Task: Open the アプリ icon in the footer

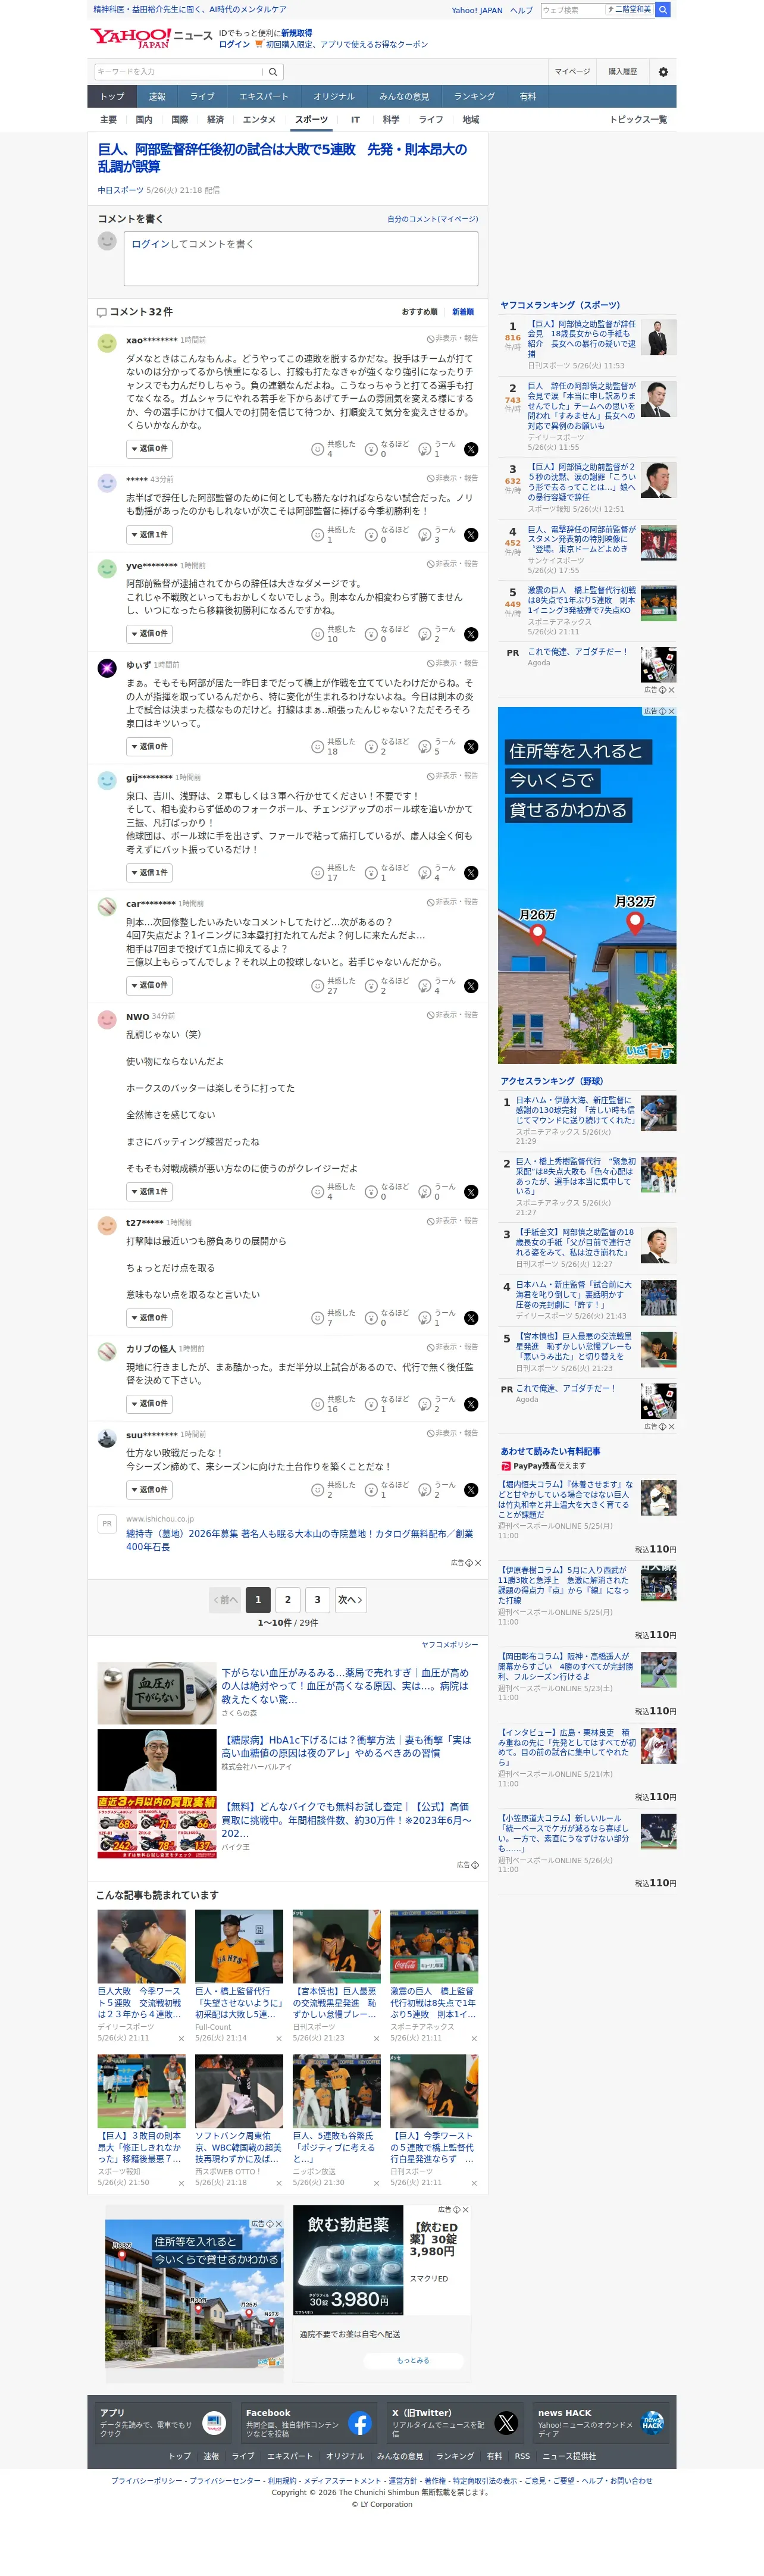Action: point(214,2423)
